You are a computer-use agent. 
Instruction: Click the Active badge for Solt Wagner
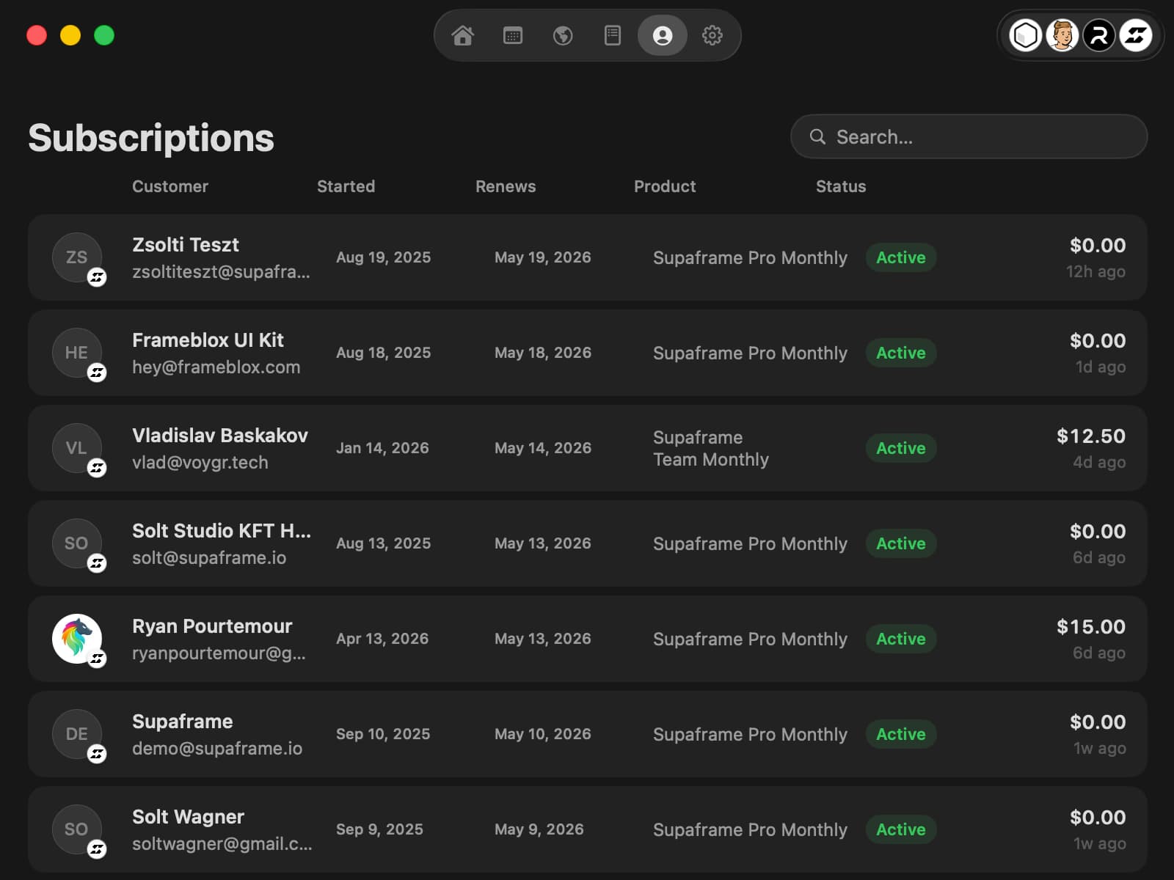click(x=901, y=829)
